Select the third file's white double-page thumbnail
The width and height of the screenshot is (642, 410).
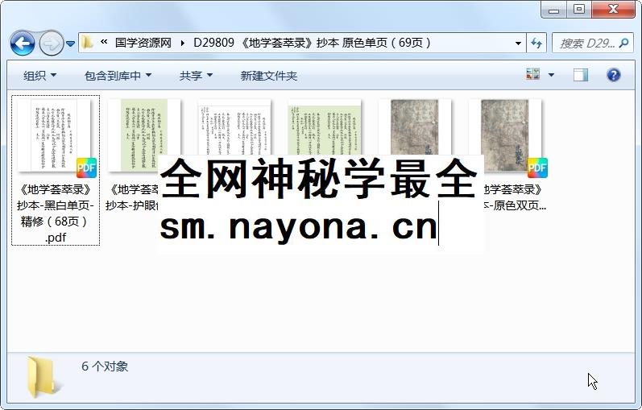pyautogui.click(x=234, y=127)
